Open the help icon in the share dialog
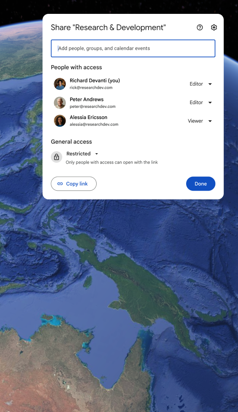The height and width of the screenshot is (412, 238). click(200, 27)
